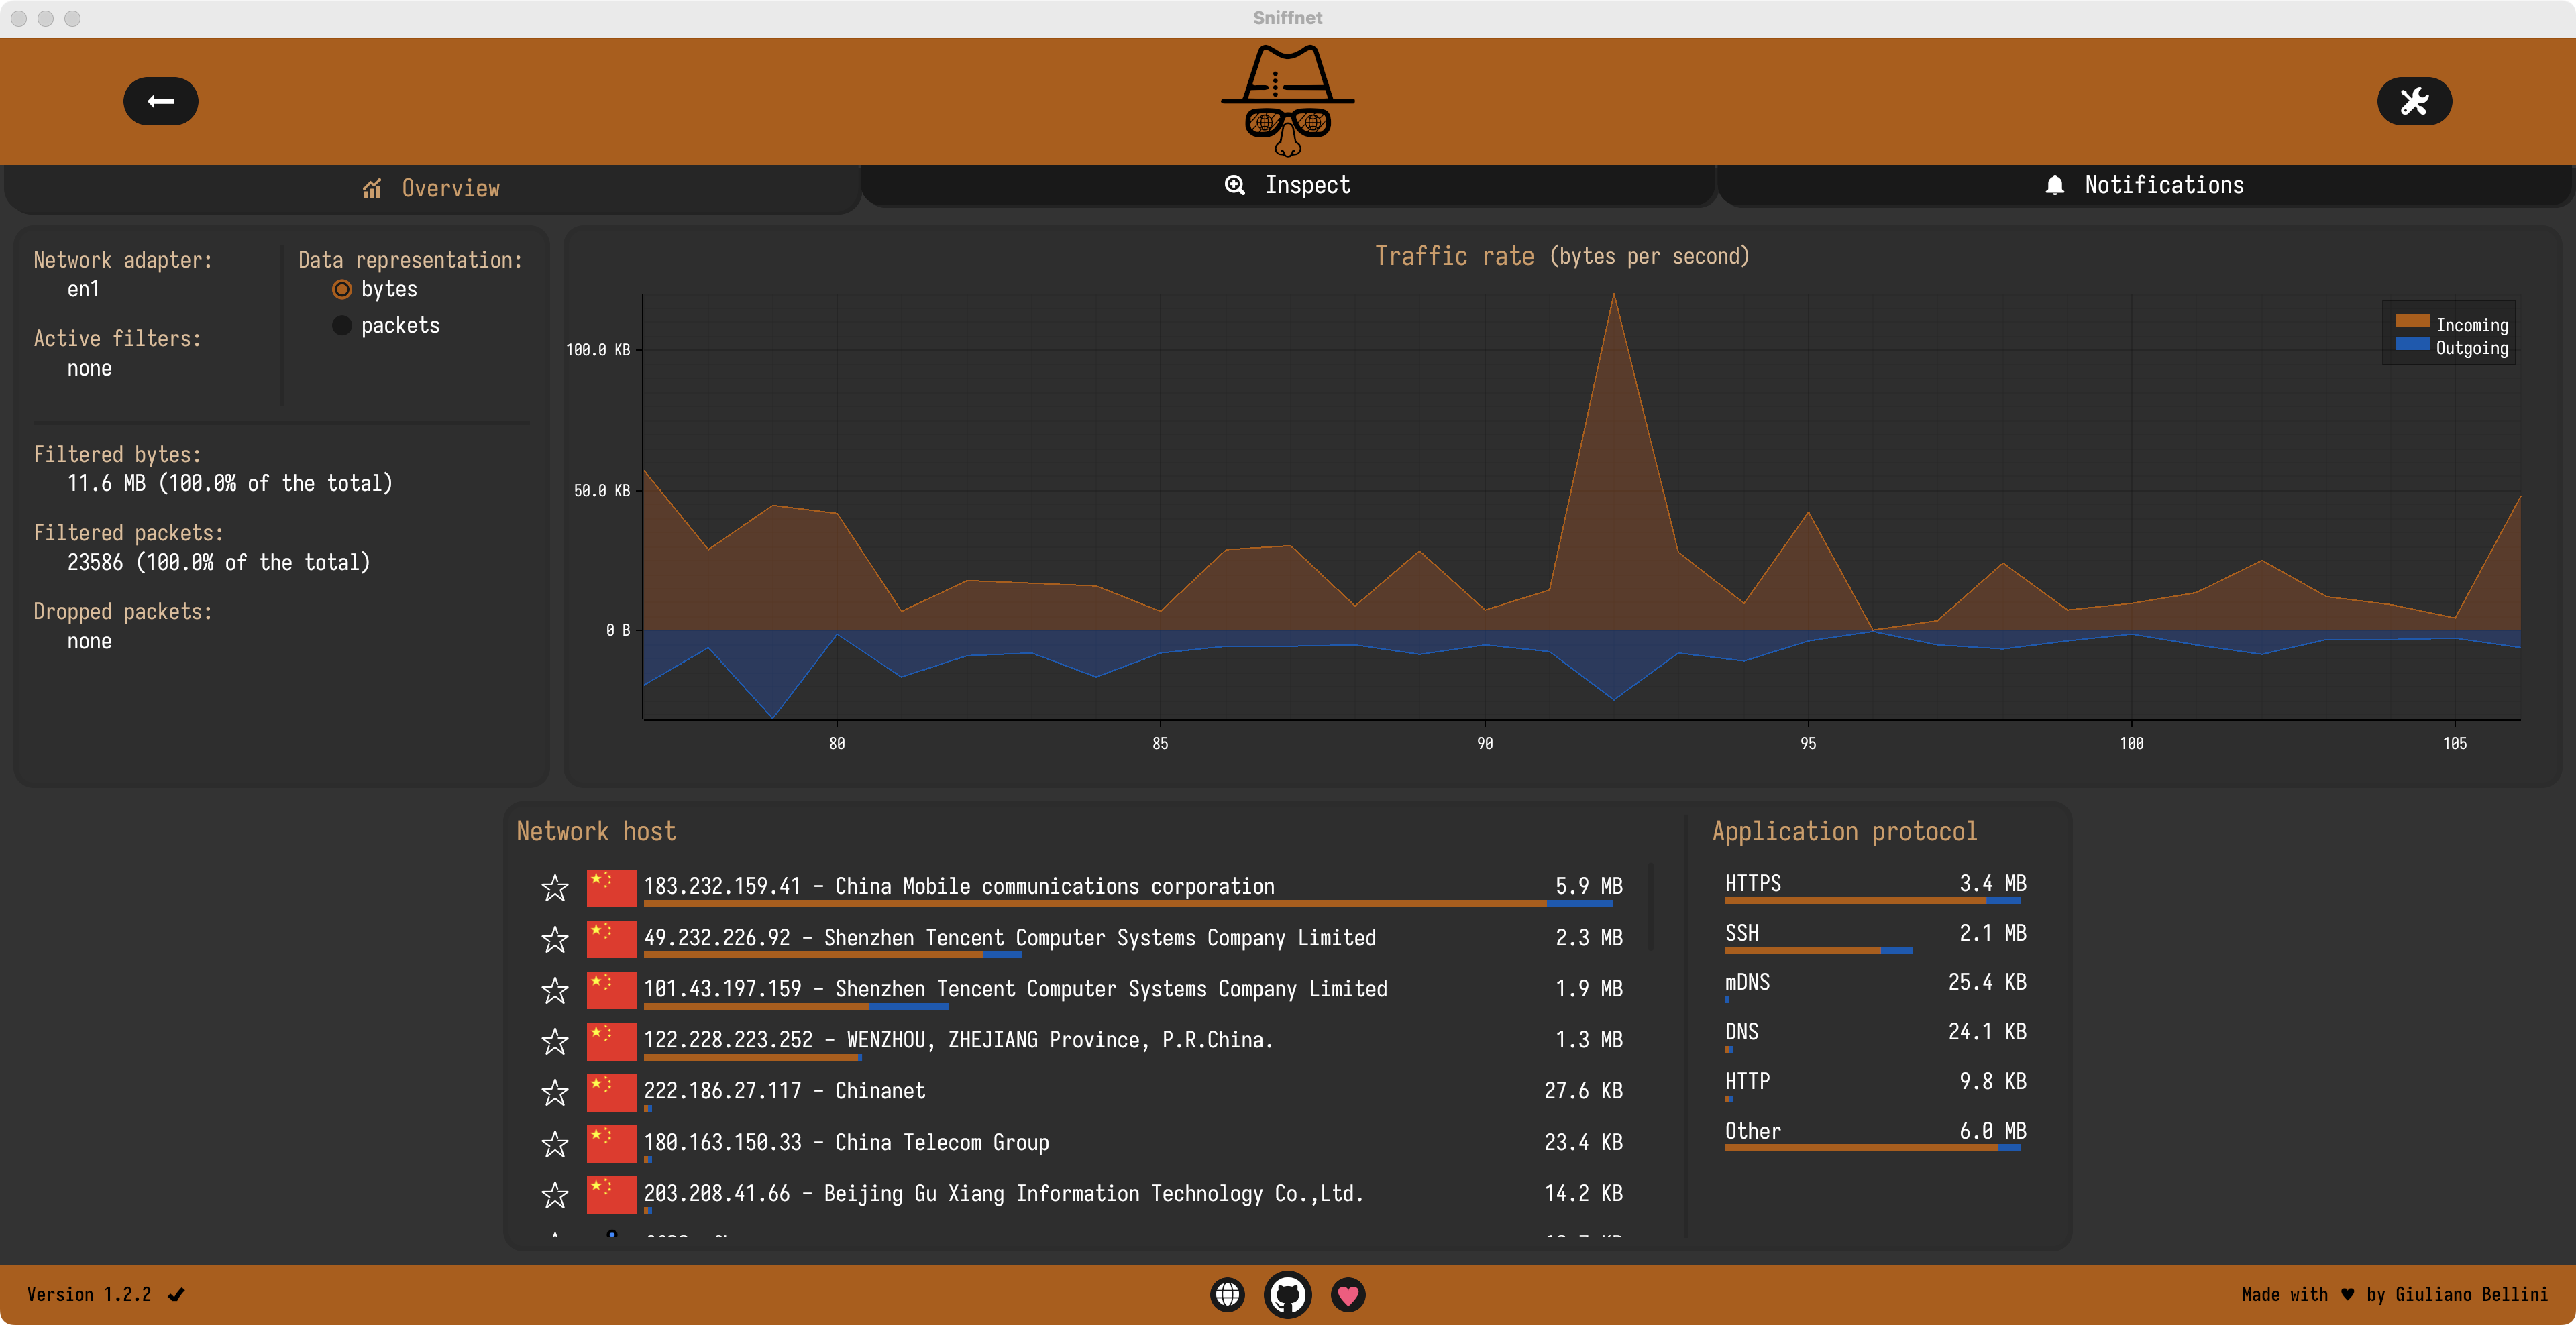Viewport: 2576px width, 1325px height.
Task: Click the incoming traffic peak in the chart
Action: click(1613, 296)
